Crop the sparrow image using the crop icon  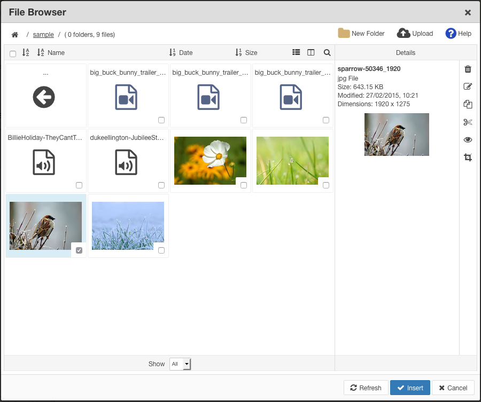468,157
